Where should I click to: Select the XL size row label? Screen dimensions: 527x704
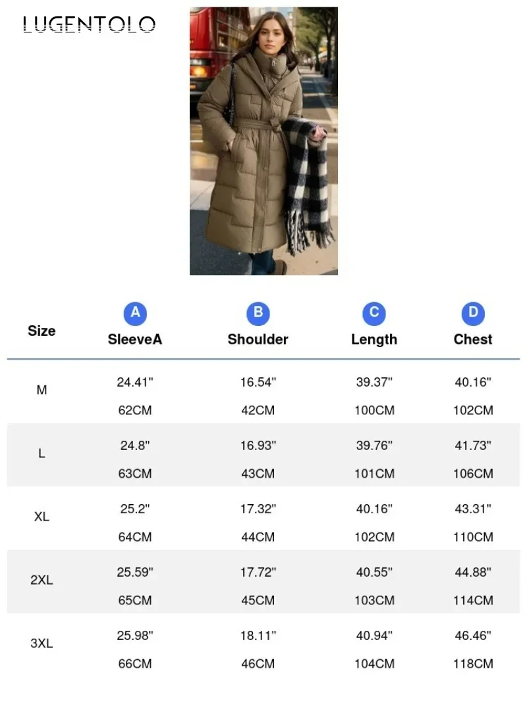42,517
